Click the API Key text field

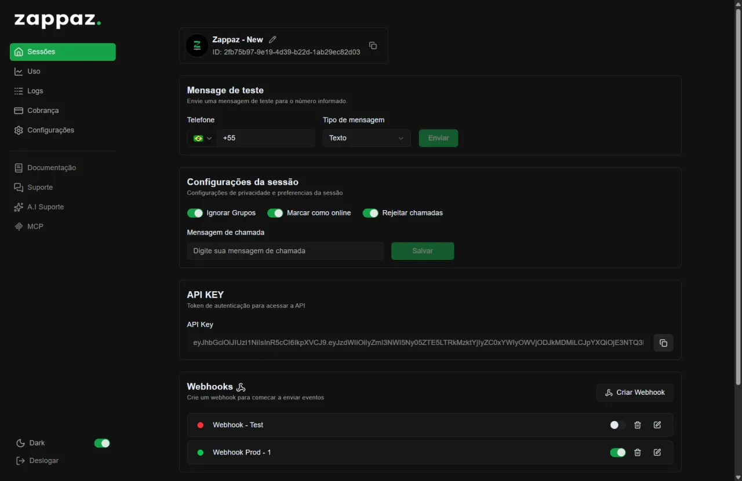click(x=419, y=343)
